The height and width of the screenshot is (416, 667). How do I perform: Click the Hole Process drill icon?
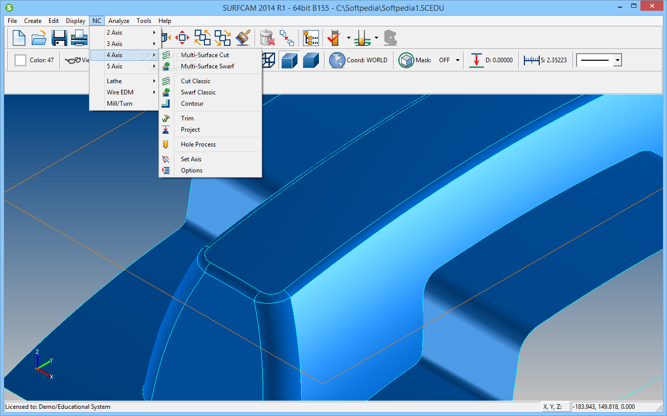166,144
